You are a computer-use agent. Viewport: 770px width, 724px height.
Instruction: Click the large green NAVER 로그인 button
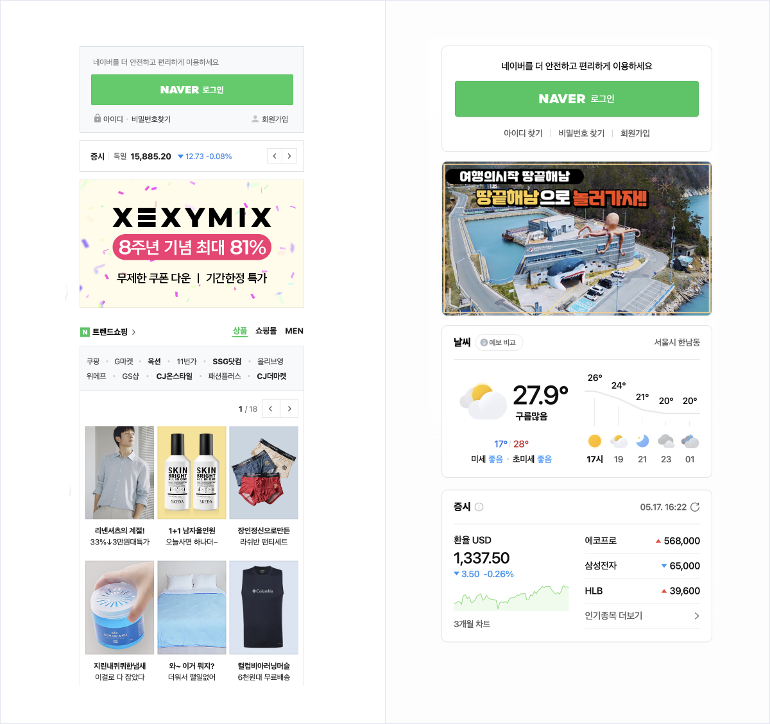point(577,99)
